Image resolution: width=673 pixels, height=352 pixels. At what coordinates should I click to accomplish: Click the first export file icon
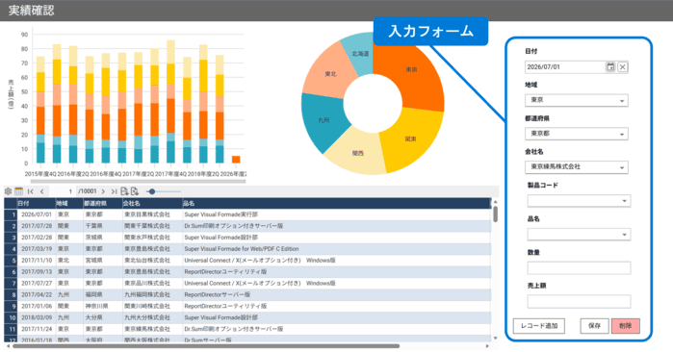(124, 191)
